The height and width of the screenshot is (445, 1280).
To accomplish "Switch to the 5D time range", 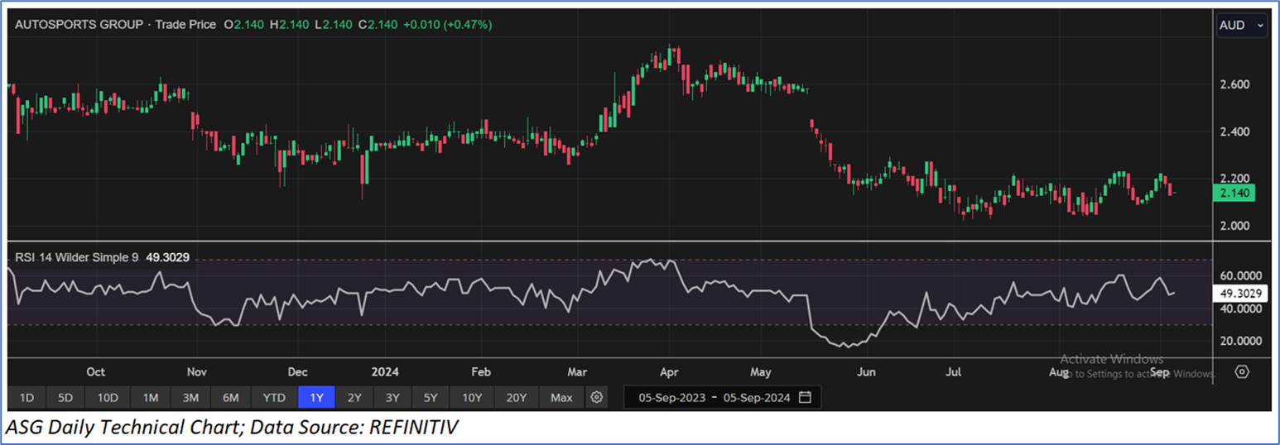I will [x=66, y=398].
